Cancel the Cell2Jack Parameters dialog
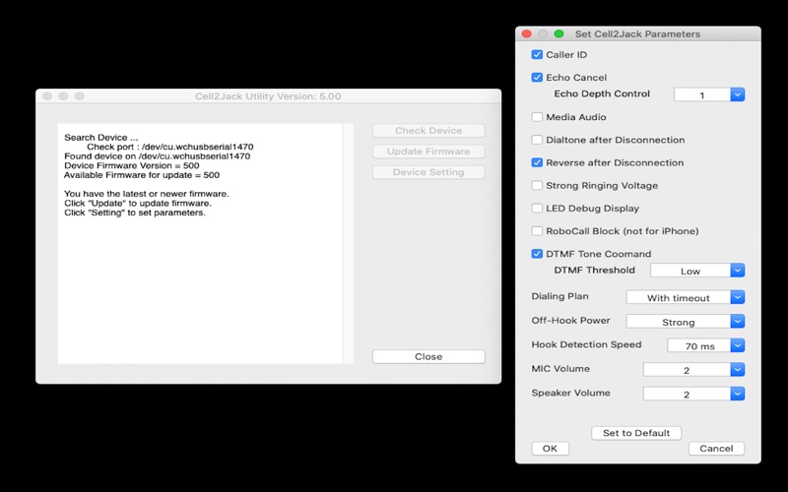The width and height of the screenshot is (788, 492). pyautogui.click(x=716, y=449)
